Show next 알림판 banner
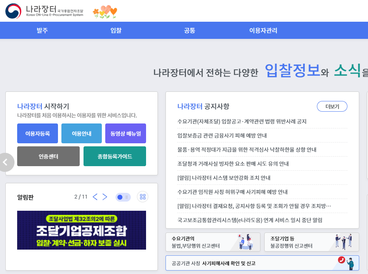The width and height of the screenshot is (368, 274). pos(105,197)
